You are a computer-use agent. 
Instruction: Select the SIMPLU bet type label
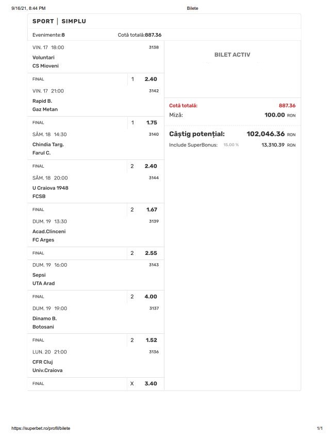pos(74,22)
